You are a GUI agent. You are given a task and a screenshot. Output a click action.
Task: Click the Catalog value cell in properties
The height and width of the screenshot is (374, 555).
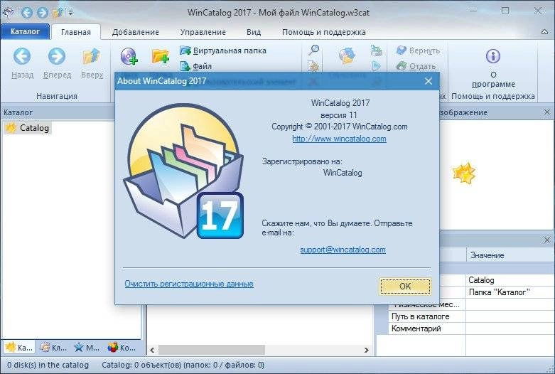pyautogui.click(x=510, y=280)
